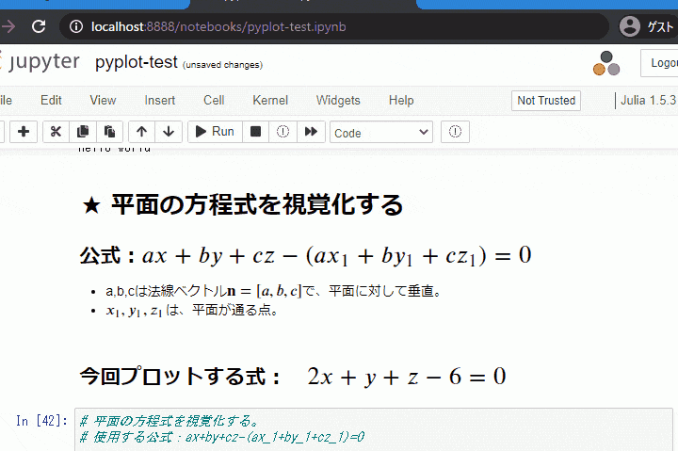This screenshot has width=678, height=451.
Task: View site information icon in the address bar
Action: tap(76, 26)
